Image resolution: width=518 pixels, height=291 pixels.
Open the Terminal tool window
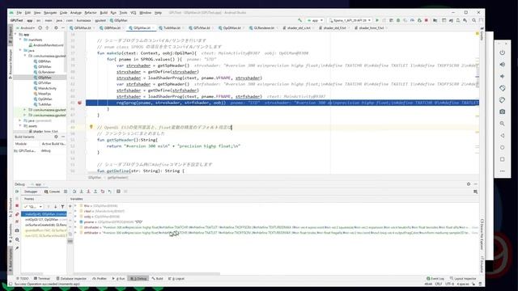coord(42,279)
